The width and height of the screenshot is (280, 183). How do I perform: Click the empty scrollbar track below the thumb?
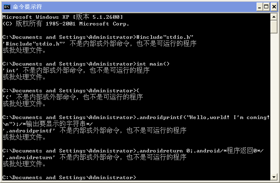274,103
